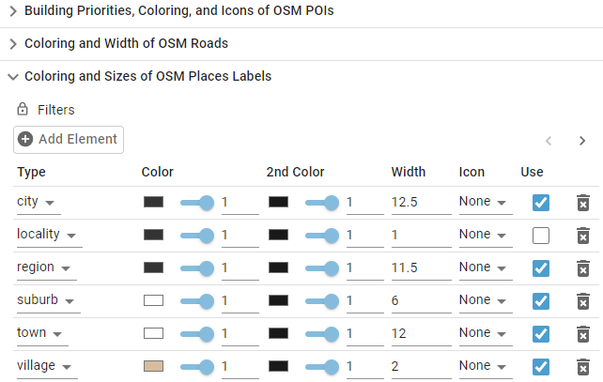Image resolution: width=603 pixels, height=382 pixels.
Task: Click the lock icon beside Filters
Action: [x=23, y=110]
